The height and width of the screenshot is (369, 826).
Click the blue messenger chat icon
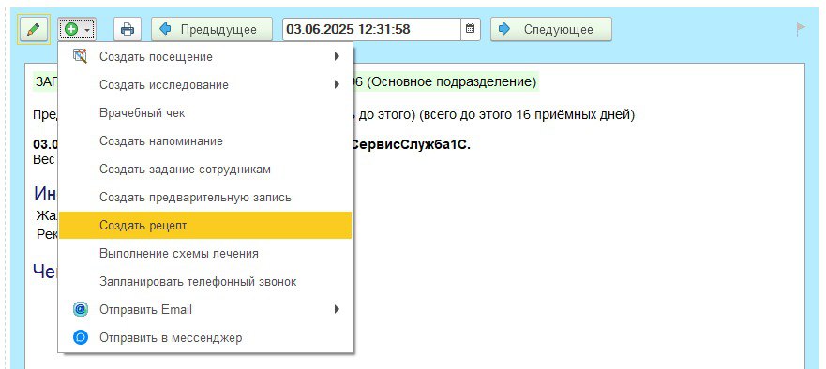[80, 337]
